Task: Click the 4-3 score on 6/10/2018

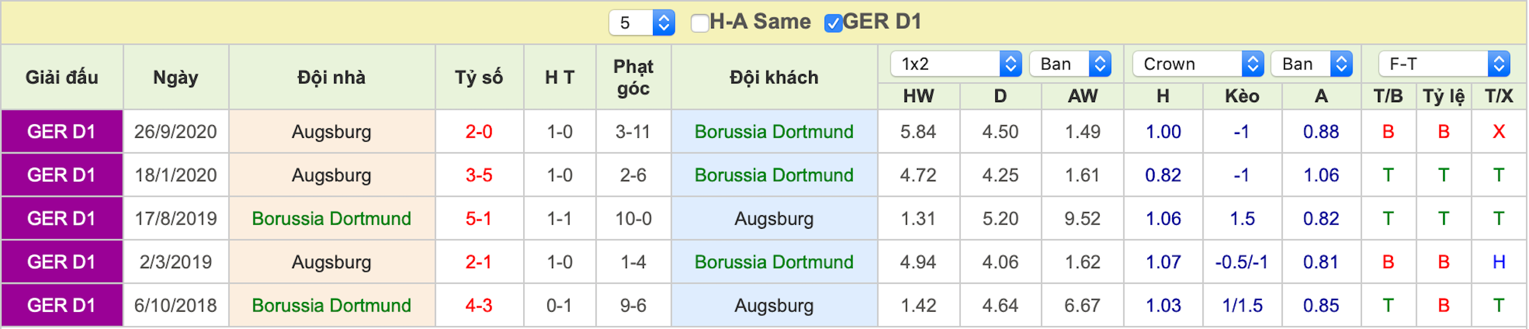Action: tap(479, 305)
